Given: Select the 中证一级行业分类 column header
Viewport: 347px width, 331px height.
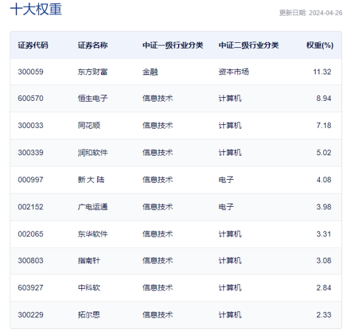Looking at the screenshot, I should (173, 45).
